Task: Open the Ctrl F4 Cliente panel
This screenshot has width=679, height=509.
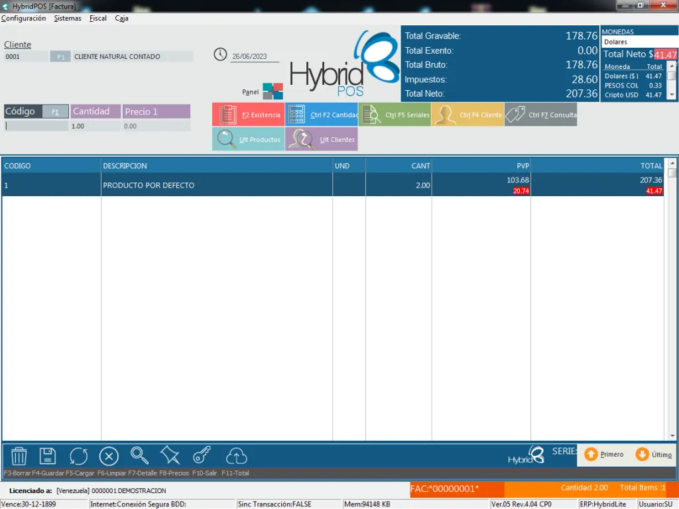Action: pyautogui.click(x=467, y=114)
